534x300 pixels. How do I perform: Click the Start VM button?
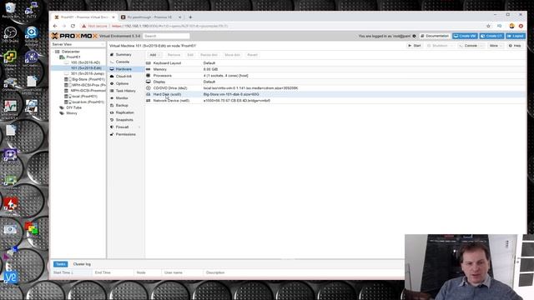point(415,46)
